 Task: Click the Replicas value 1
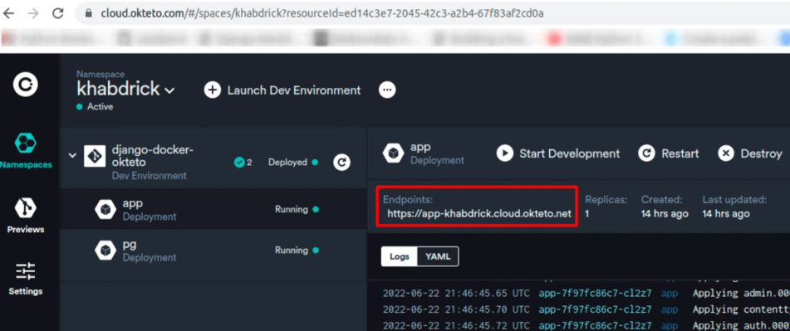click(587, 214)
